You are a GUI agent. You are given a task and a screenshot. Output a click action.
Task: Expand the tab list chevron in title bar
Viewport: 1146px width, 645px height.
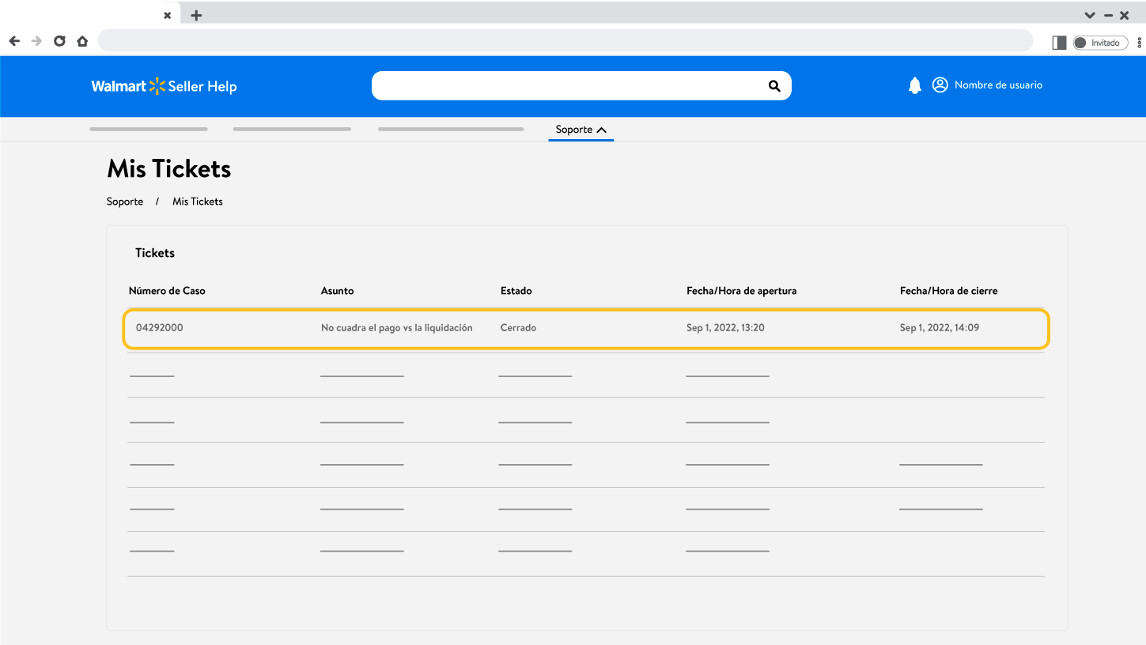1089,15
